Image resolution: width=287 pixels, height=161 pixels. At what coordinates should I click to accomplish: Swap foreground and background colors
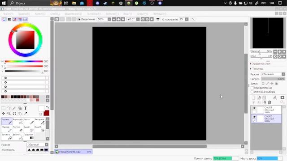tap(48, 107)
